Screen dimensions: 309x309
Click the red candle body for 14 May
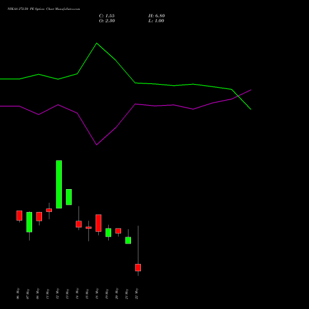point(78,224)
